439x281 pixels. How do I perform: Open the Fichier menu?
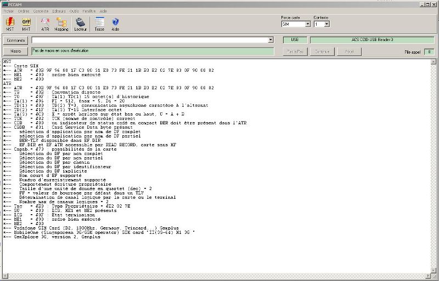(x=8, y=11)
